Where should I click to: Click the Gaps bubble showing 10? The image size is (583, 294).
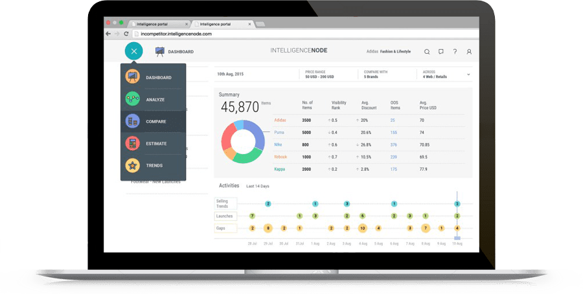click(x=362, y=228)
